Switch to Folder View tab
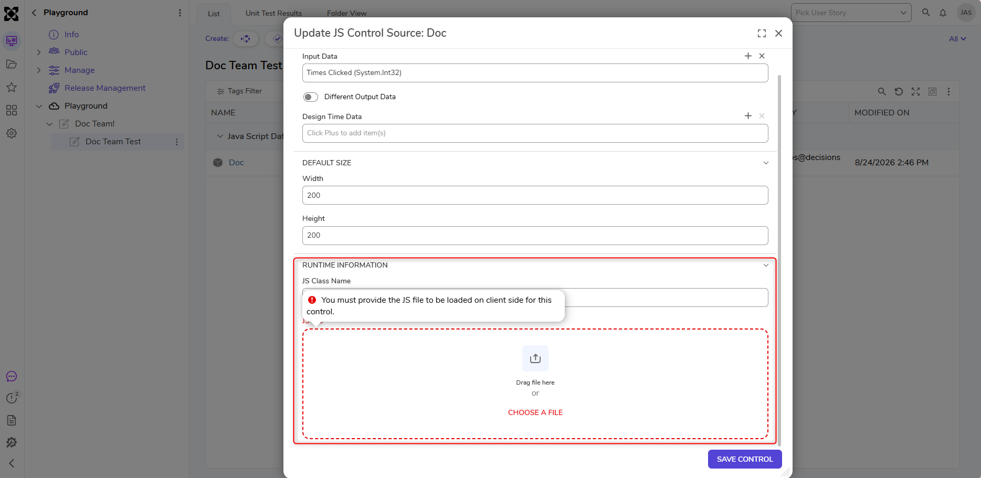The width and height of the screenshot is (981, 478). (346, 13)
